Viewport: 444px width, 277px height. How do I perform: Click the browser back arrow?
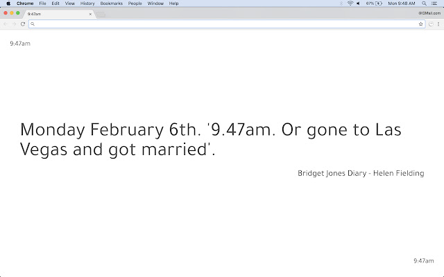click(x=6, y=24)
